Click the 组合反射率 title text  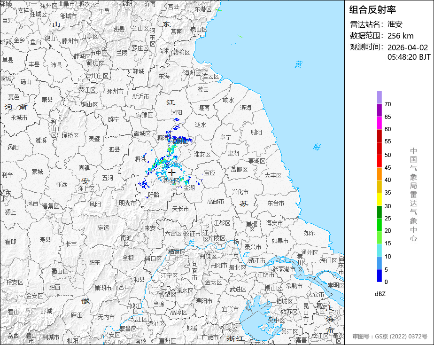(373, 9)
